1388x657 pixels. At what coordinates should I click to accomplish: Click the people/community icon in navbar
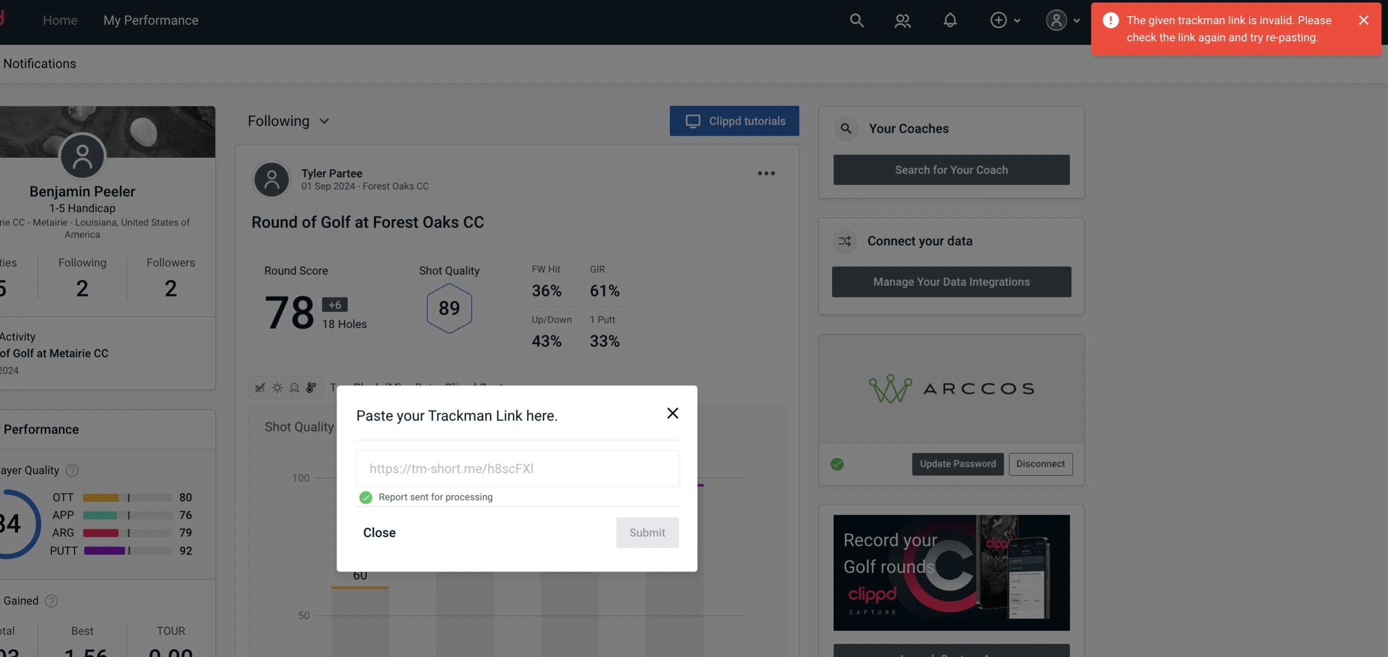pyautogui.click(x=902, y=20)
